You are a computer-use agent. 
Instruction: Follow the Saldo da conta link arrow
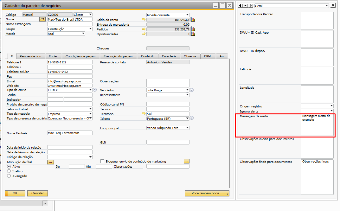[x=144, y=20]
